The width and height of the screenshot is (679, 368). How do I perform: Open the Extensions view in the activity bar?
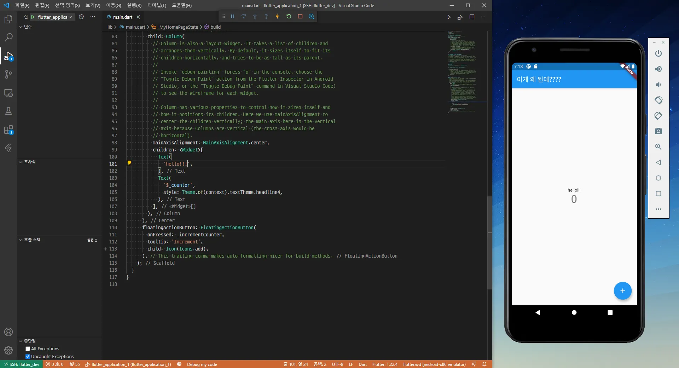(x=8, y=130)
